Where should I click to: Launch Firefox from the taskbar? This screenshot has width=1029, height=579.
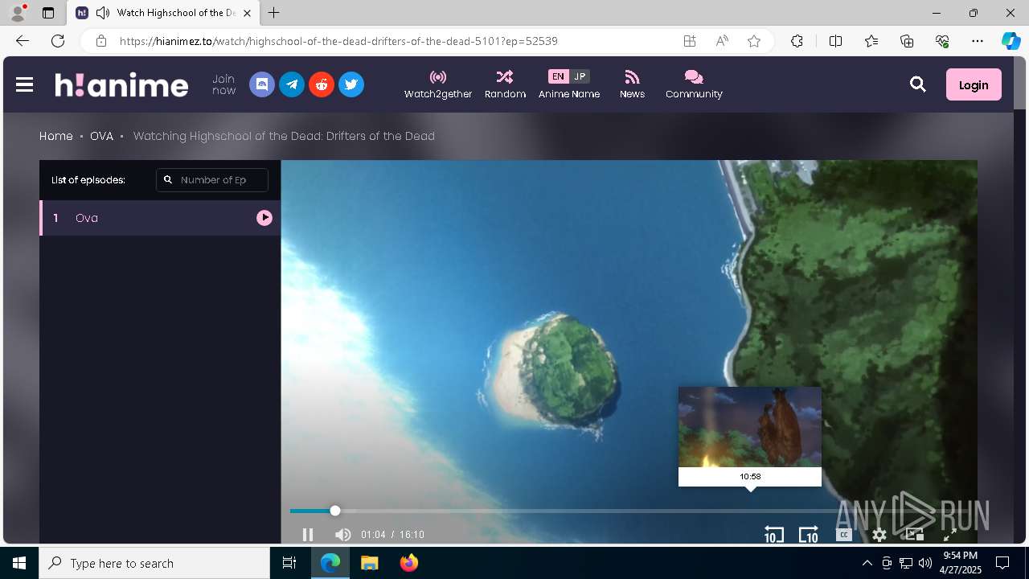pyautogui.click(x=409, y=563)
